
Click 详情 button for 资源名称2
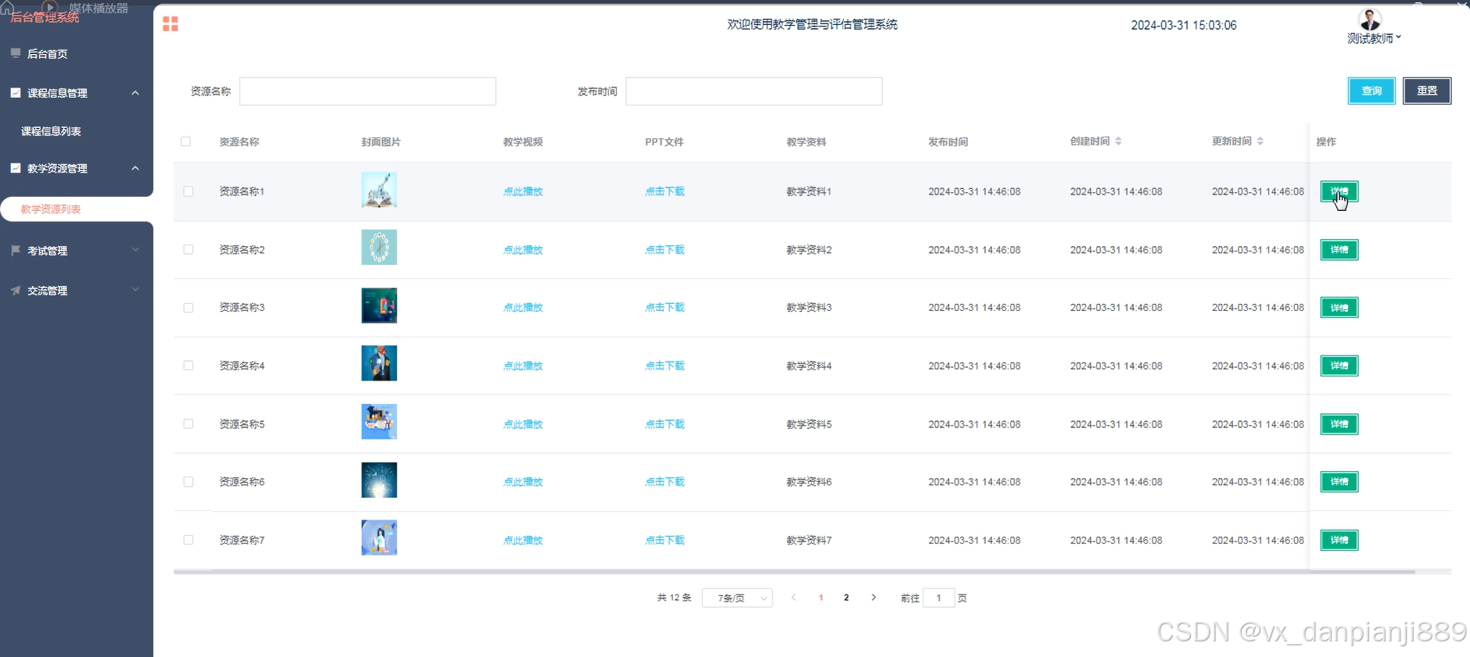tap(1339, 249)
